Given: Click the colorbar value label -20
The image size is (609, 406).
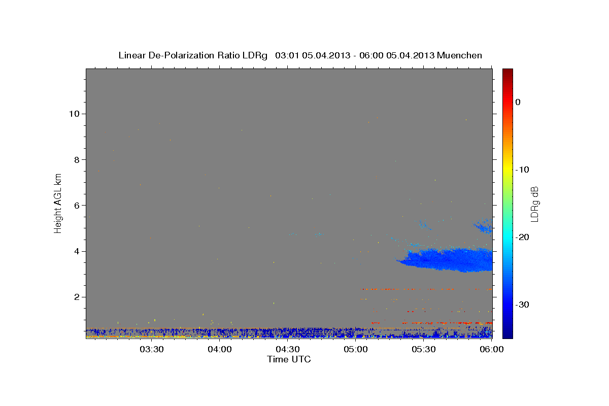Looking at the screenshot, I should (523, 237).
